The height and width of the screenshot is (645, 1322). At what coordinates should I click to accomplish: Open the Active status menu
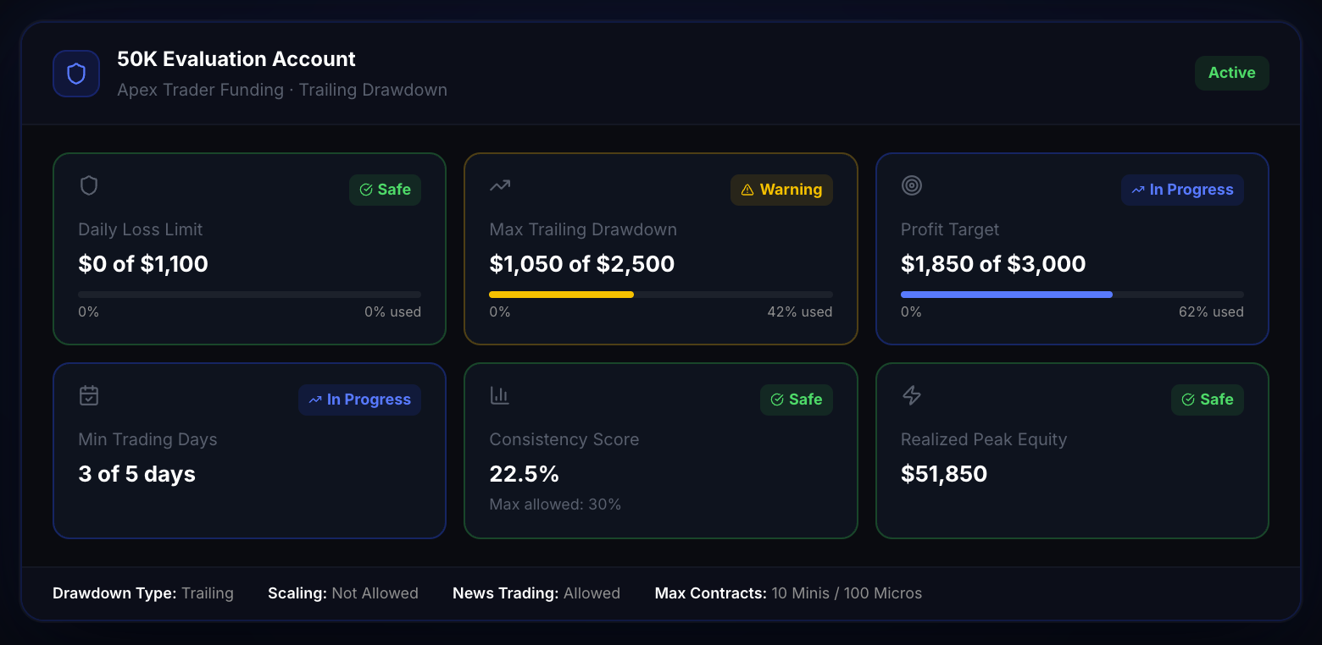click(1231, 73)
